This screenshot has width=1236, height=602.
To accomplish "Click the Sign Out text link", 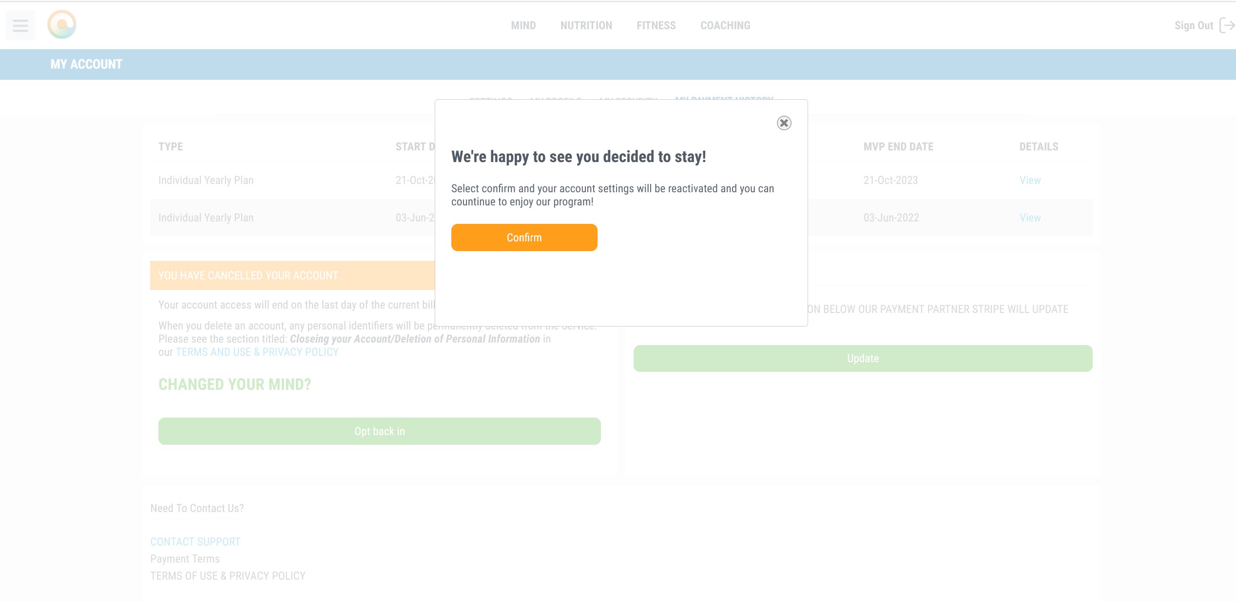I will 1194,25.
